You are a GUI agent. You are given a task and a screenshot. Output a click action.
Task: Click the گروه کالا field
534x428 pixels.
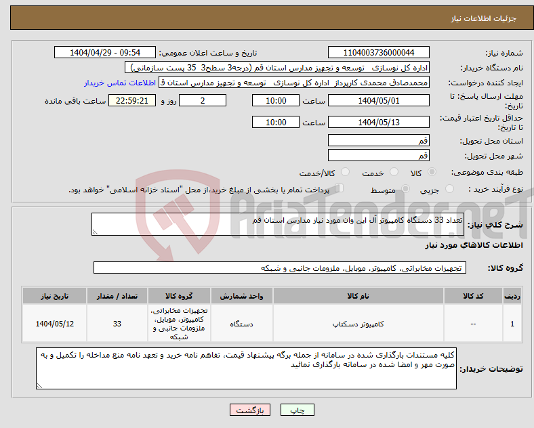coord(280,267)
